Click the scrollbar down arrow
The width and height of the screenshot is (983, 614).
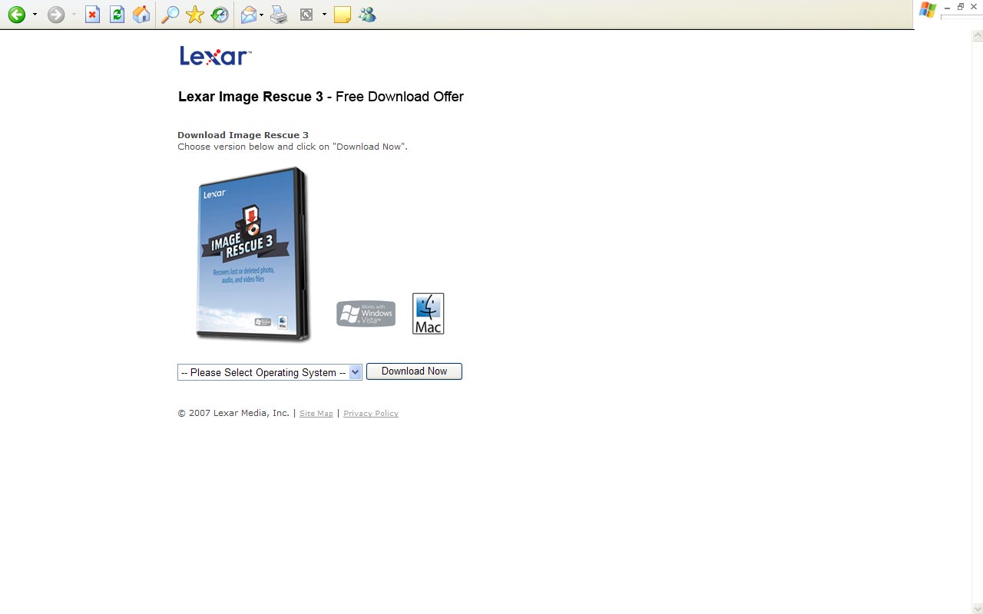tap(977, 609)
